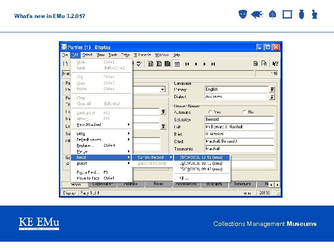Click the English language input field

coord(237,89)
